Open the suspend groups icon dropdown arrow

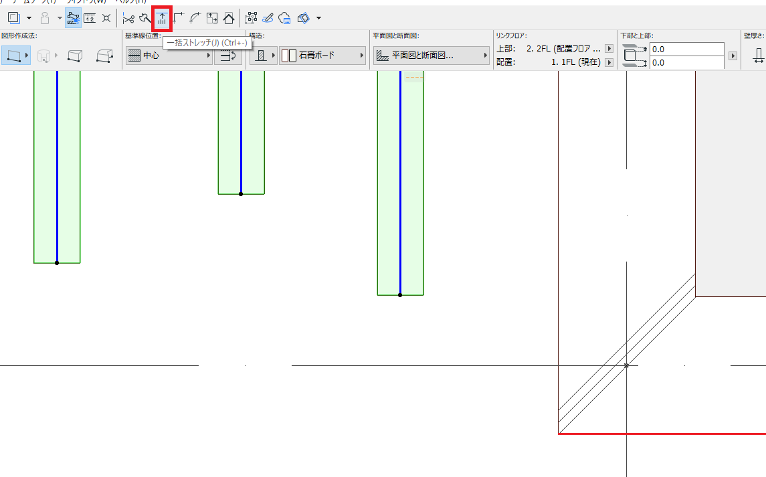(x=59, y=19)
